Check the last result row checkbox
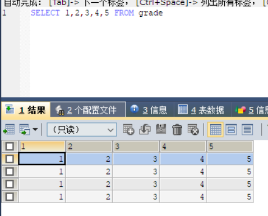This screenshot has height=216, width=268. [10, 197]
